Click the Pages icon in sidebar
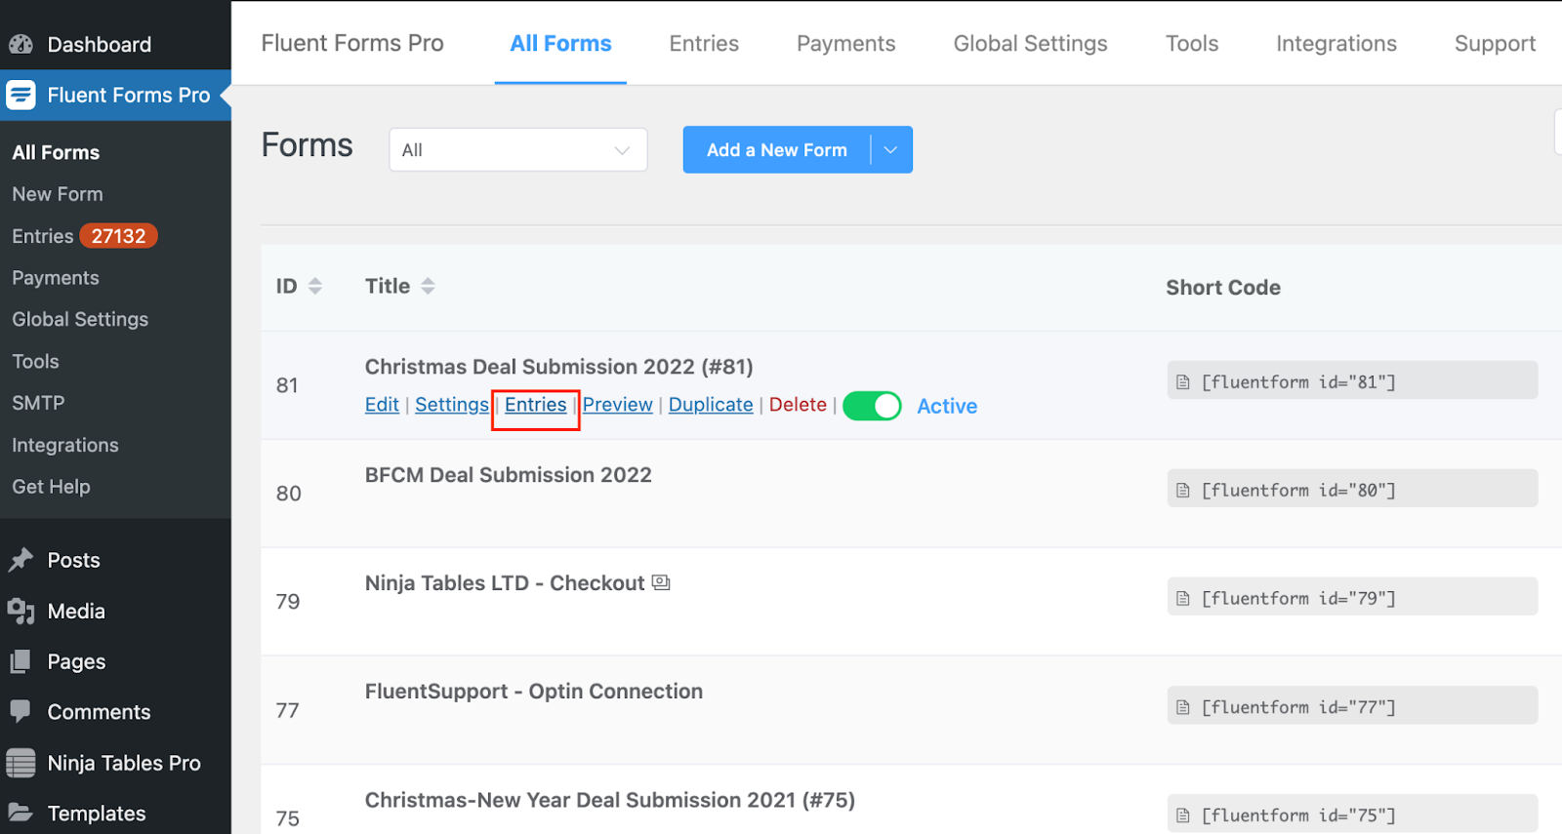Image resolution: width=1562 pixels, height=834 pixels. pyautogui.click(x=21, y=661)
